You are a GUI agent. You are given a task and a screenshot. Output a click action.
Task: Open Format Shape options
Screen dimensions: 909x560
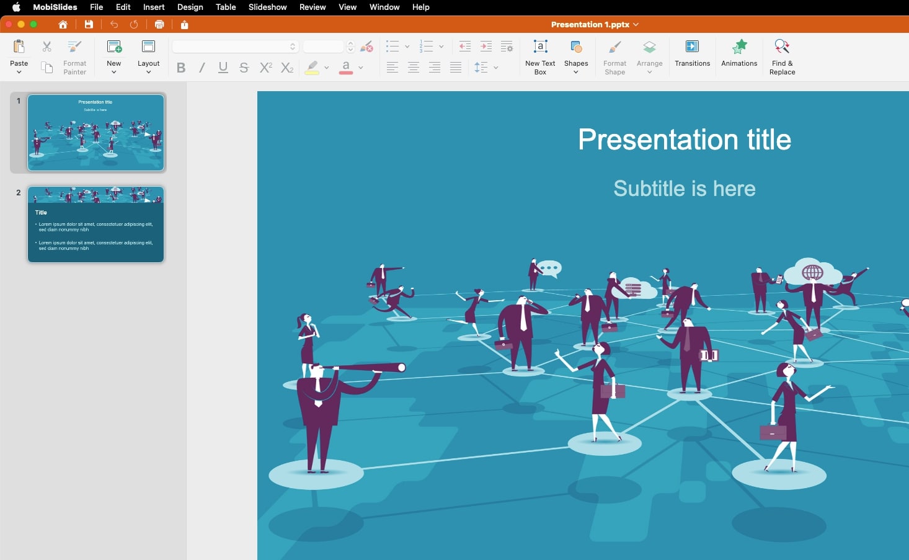[x=614, y=57]
